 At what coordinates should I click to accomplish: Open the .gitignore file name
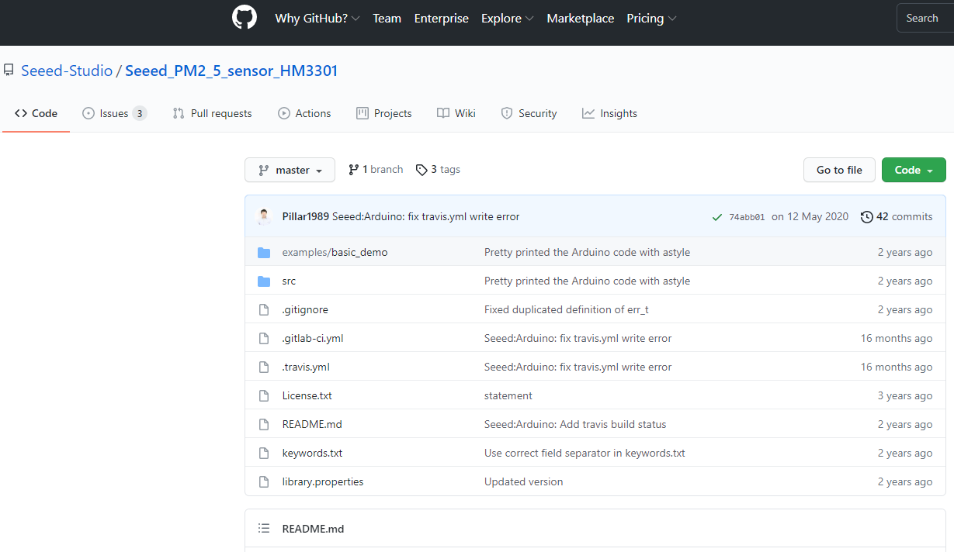coord(305,310)
